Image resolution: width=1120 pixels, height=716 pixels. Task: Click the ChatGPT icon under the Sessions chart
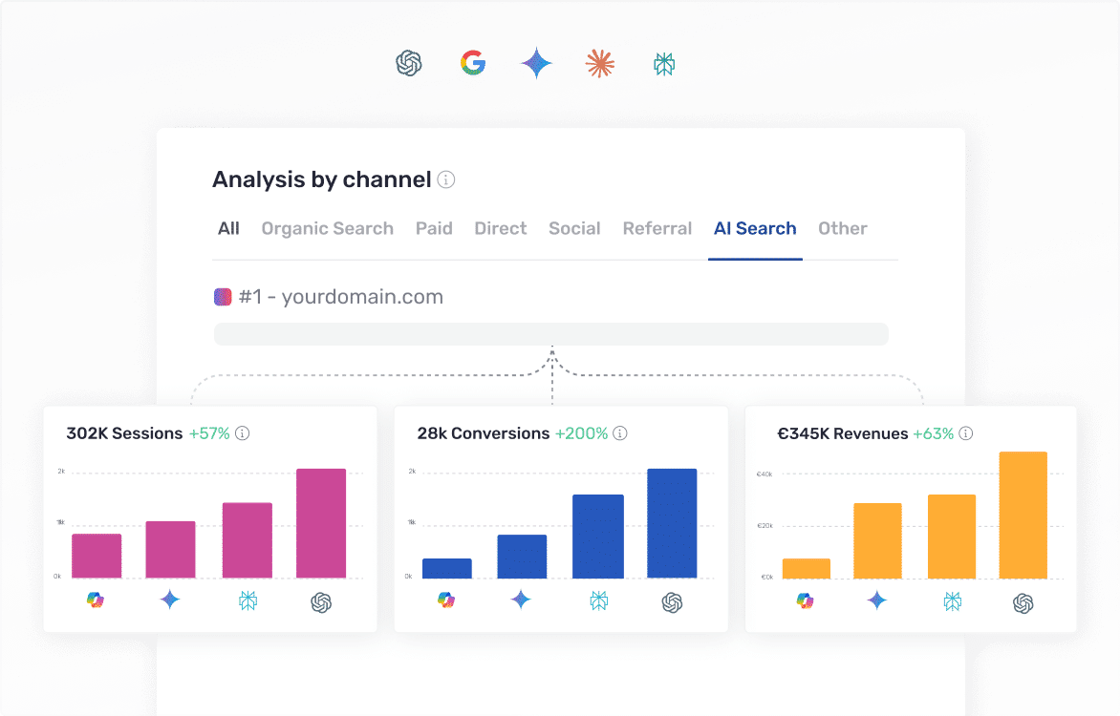tap(321, 601)
